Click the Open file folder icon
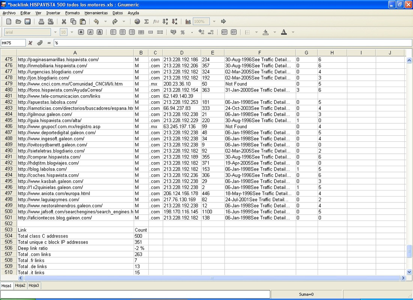The width and height of the screenshot is (413, 300). [18, 22]
